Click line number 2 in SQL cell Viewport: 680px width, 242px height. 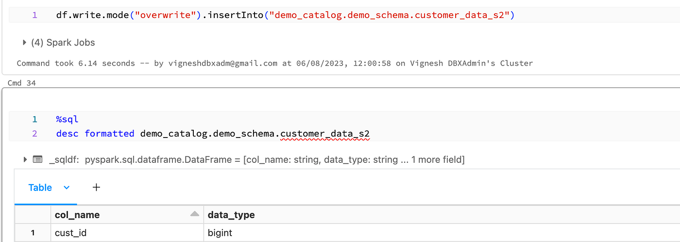click(x=34, y=133)
